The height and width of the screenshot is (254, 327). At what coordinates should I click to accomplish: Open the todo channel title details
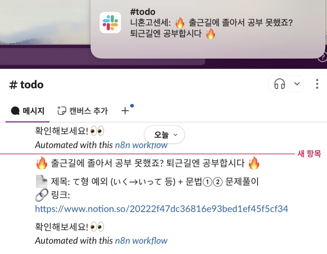(x=26, y=85)
